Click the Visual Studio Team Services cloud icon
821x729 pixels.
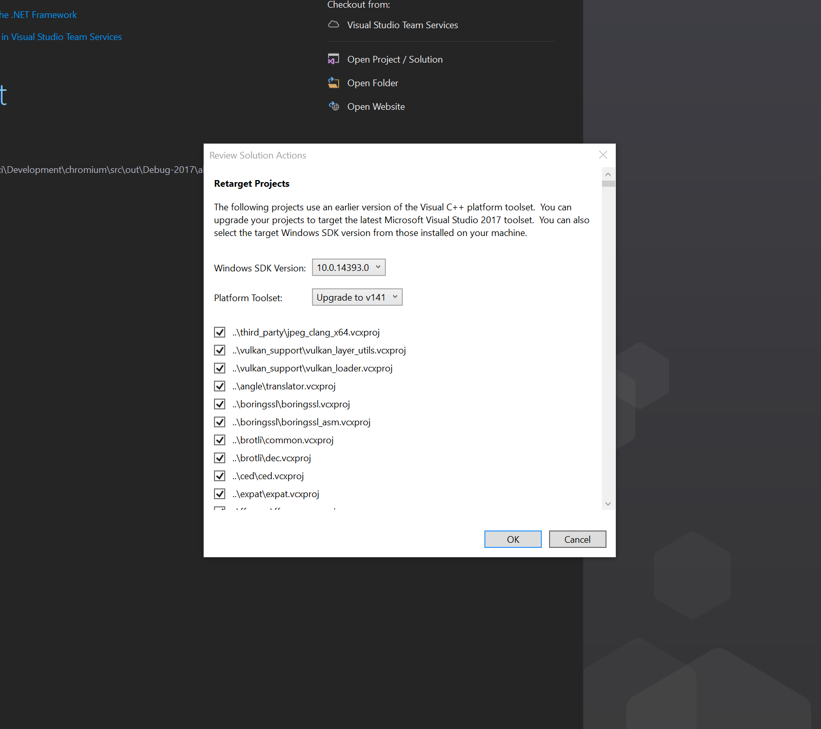(x=334, y=25)
